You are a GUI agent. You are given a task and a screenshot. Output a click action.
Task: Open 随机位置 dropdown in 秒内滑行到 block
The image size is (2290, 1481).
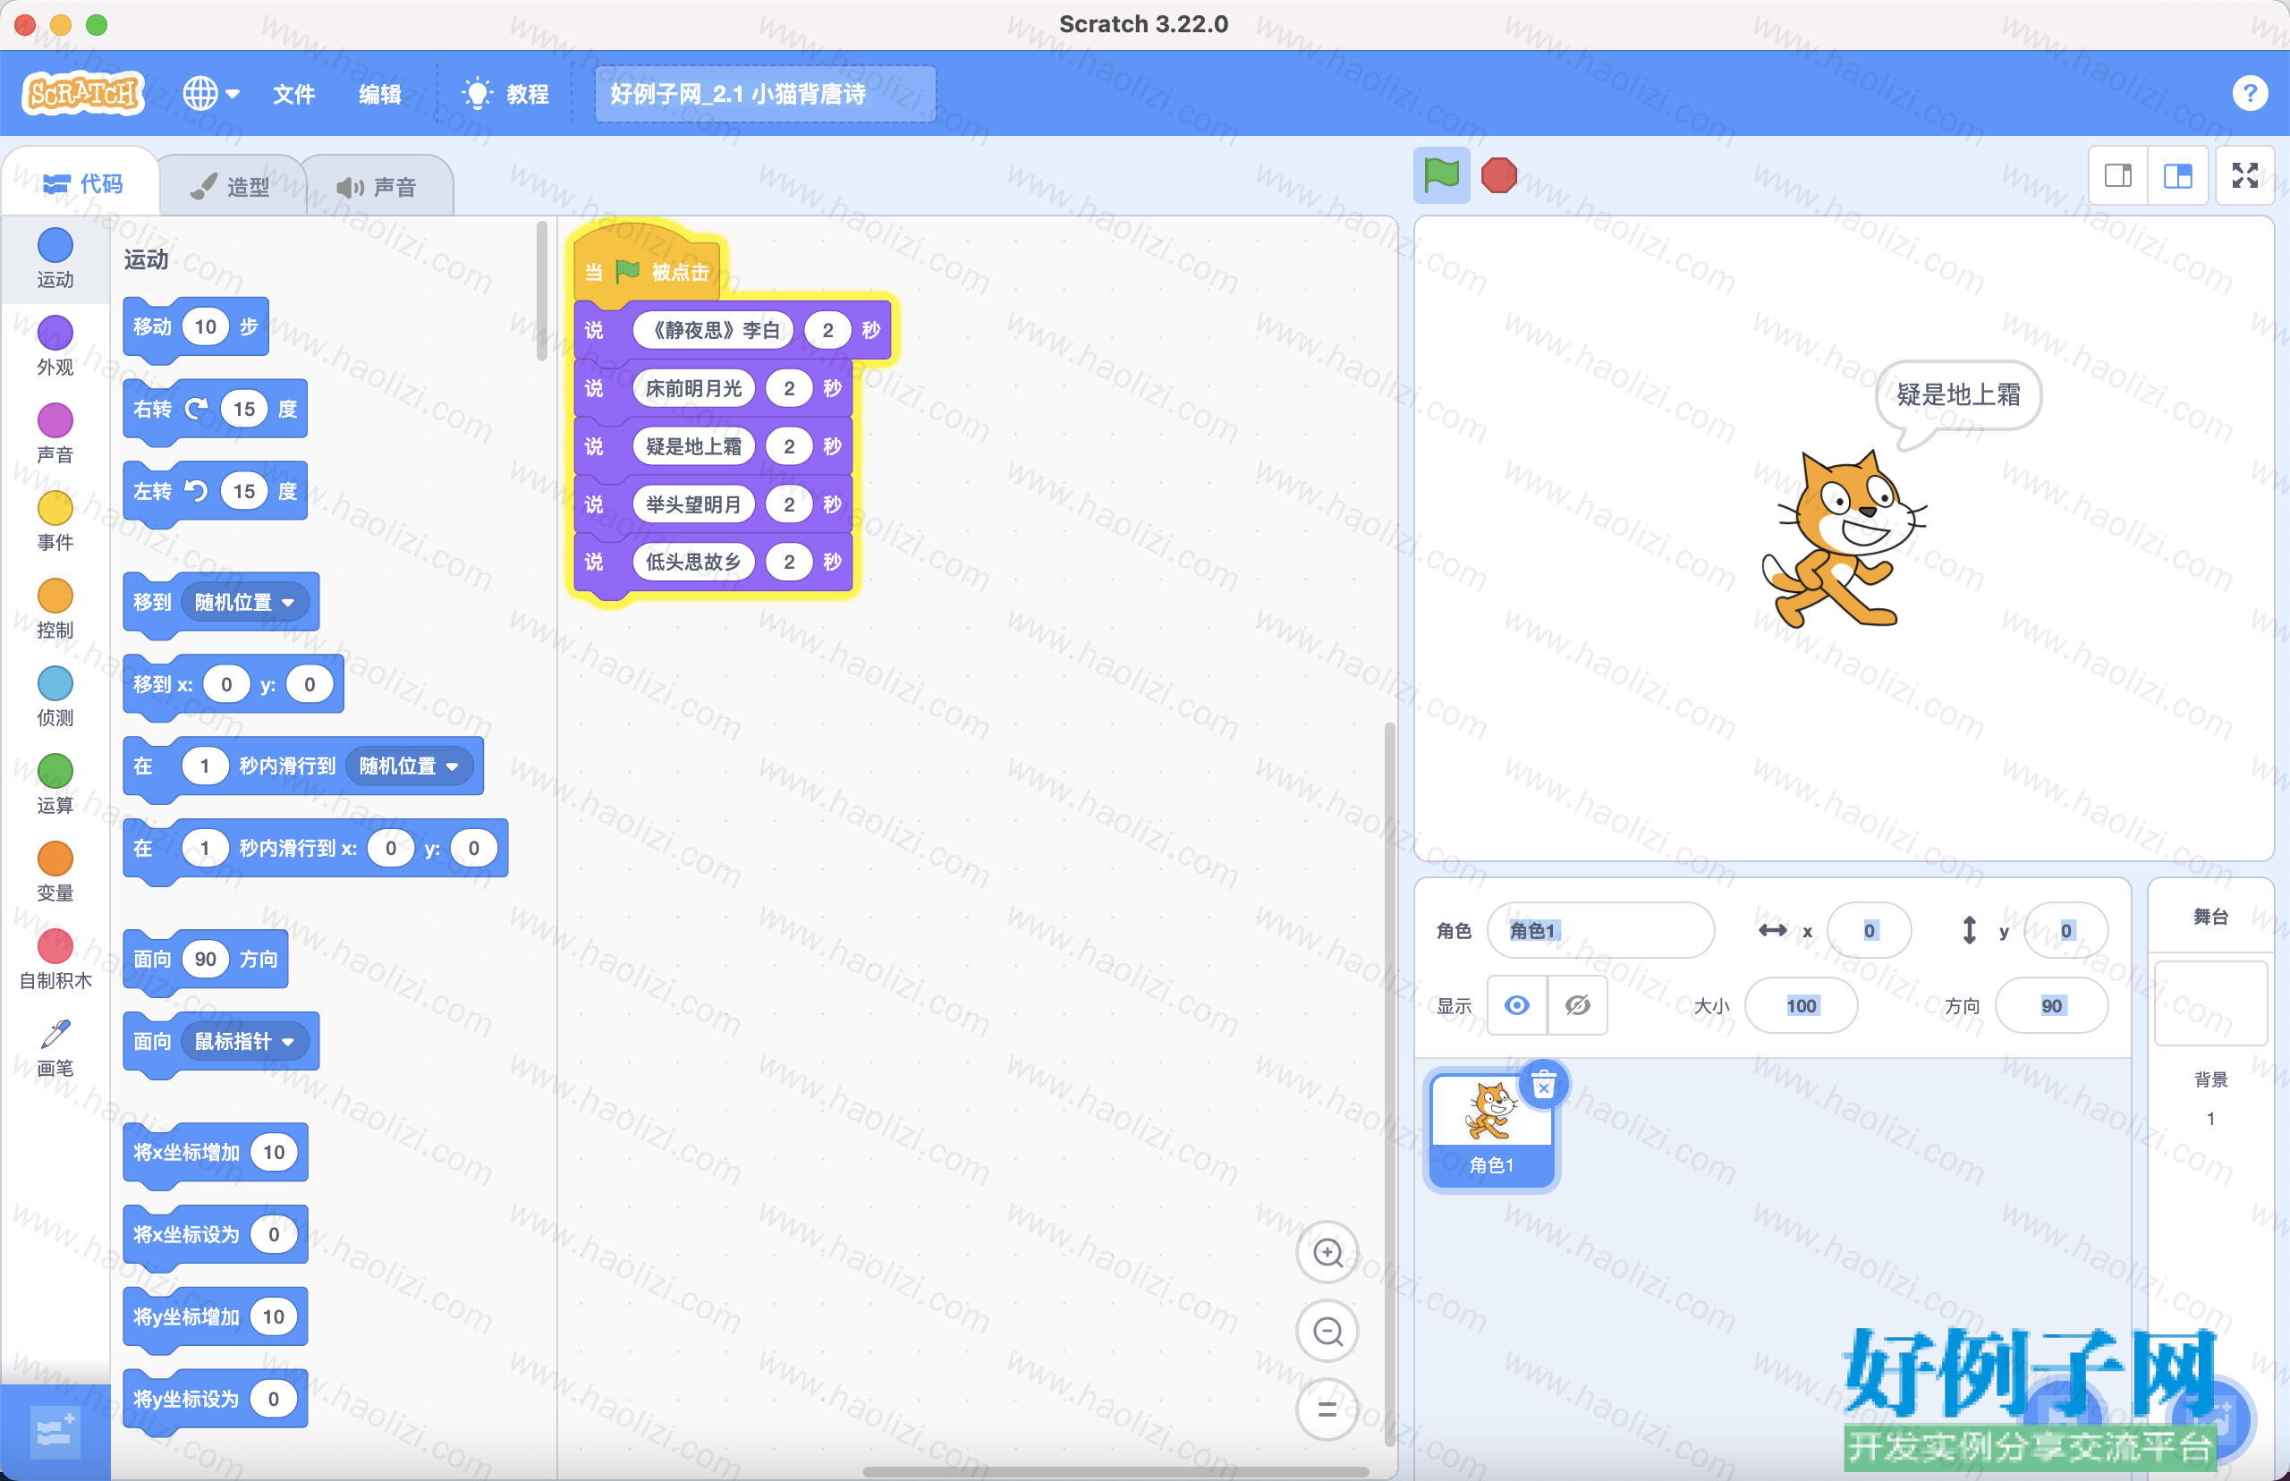410,766
